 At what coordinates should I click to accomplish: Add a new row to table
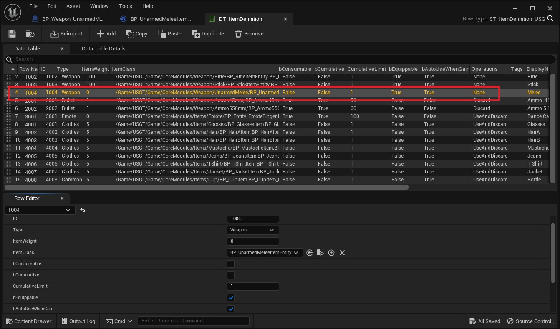coord(106,34)
